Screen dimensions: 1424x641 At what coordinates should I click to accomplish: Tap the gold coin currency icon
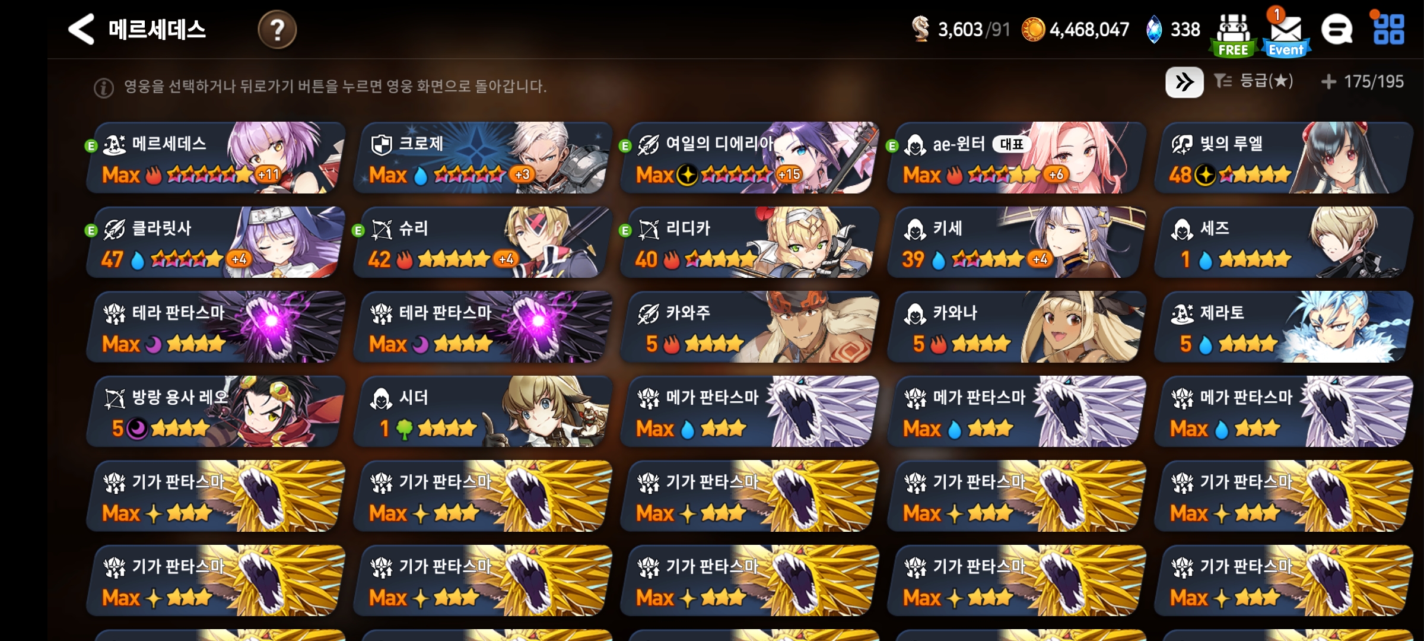pyautogui.click(x=1033, y=29)
